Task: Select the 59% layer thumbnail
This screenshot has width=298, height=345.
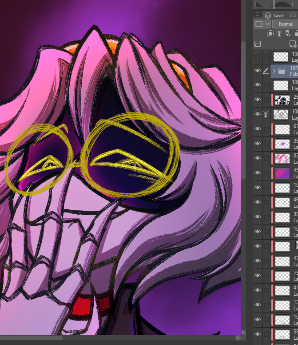Action: tap(282, 334)
